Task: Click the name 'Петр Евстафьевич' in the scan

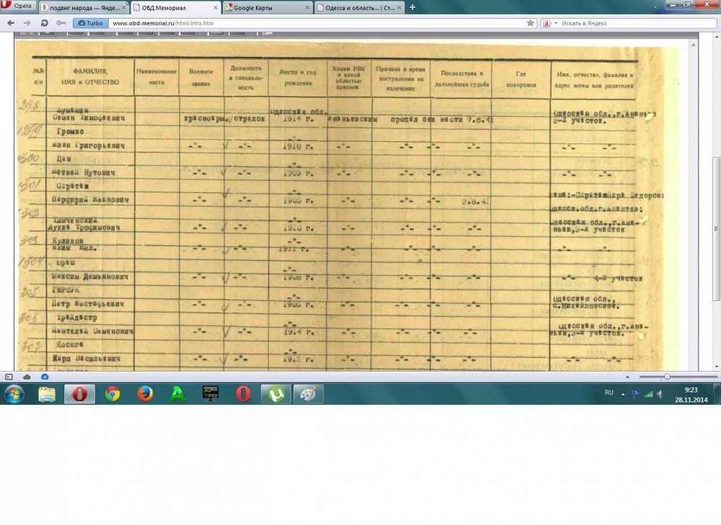Action: 87,304
